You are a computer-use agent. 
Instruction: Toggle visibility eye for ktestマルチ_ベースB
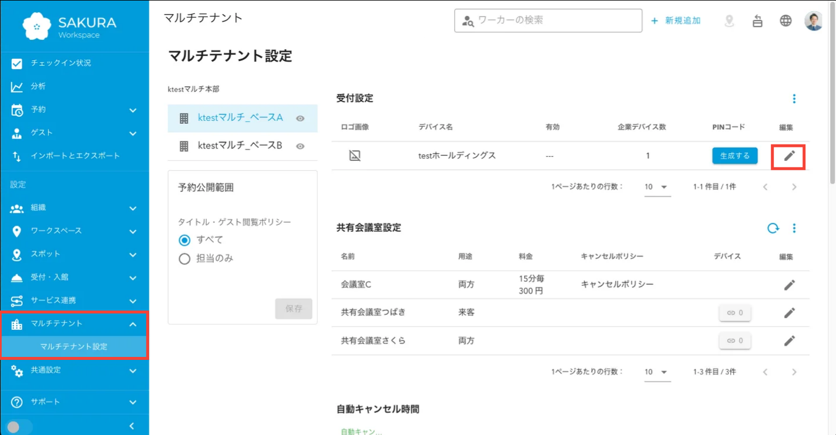(300, 147)
